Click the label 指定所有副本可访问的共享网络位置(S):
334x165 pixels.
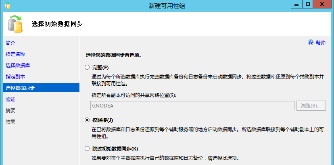[134, 95]
